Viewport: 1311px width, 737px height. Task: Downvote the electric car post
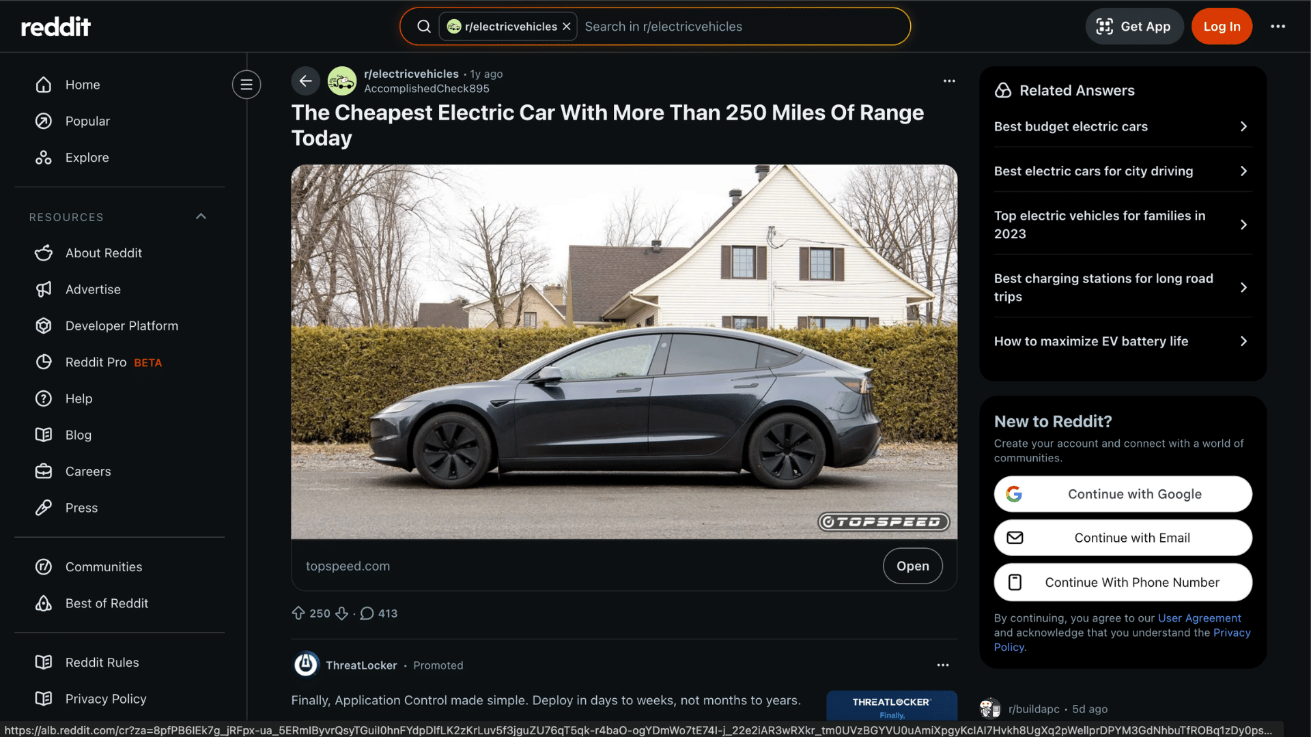tap(342, 613)
